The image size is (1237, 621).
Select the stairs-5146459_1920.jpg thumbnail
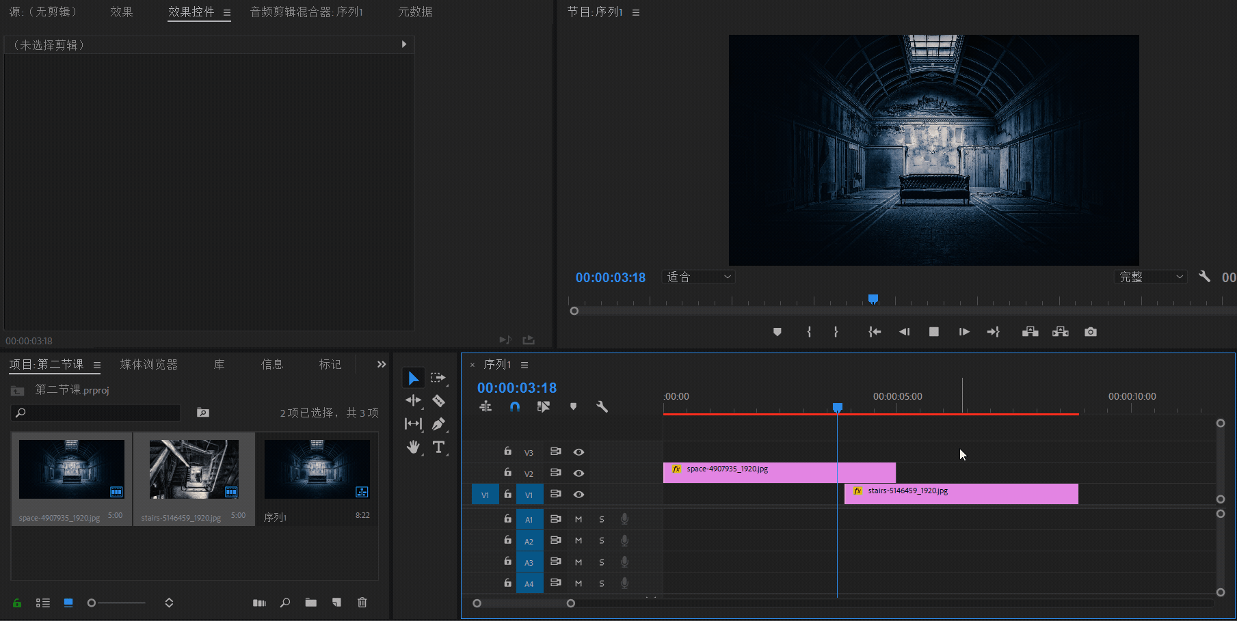click(x=194, y=469)
